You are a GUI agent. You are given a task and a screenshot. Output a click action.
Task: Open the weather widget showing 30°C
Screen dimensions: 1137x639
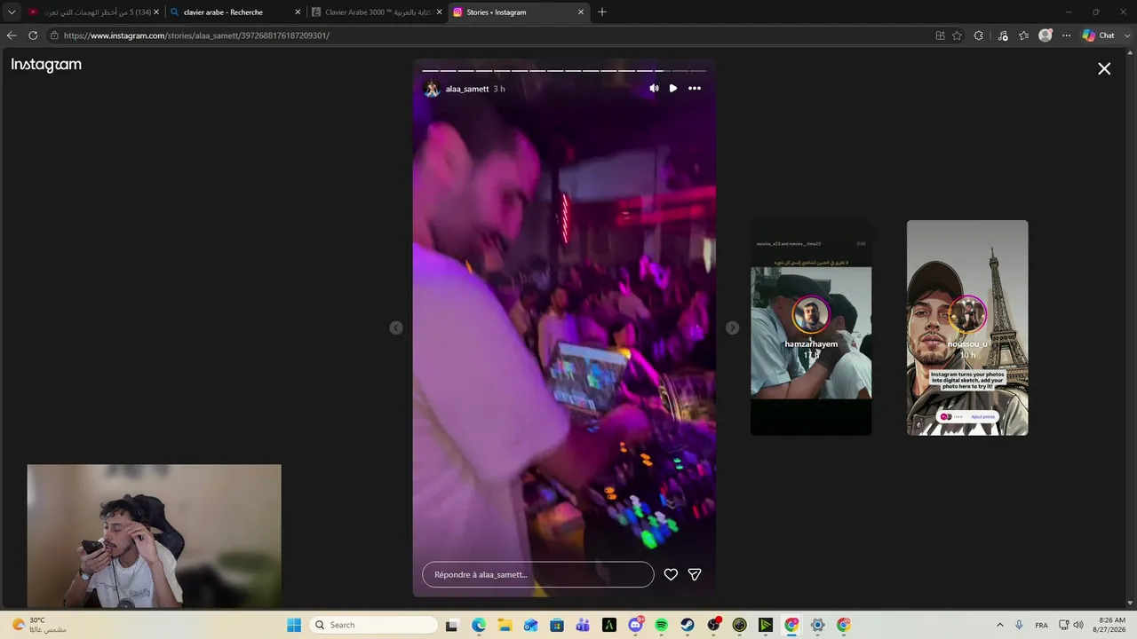pyautogui.click(x=40, y=625)
